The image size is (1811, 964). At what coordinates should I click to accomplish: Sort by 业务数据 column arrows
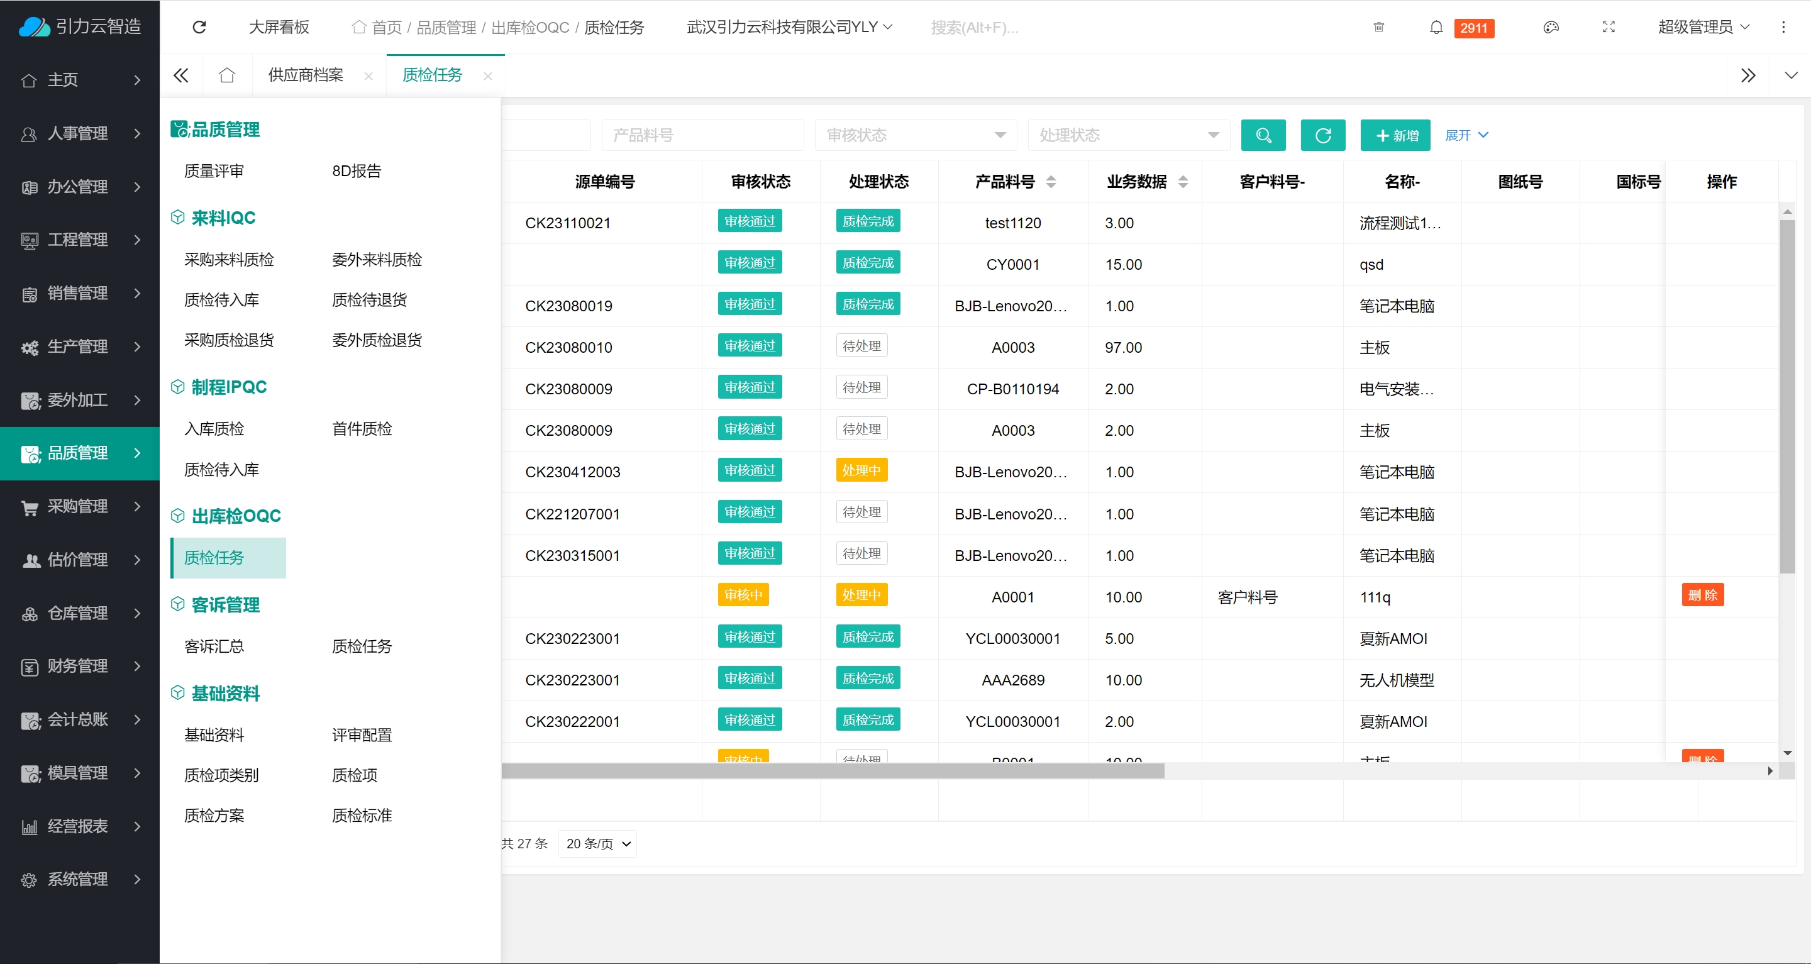(x=1182, y=181)
